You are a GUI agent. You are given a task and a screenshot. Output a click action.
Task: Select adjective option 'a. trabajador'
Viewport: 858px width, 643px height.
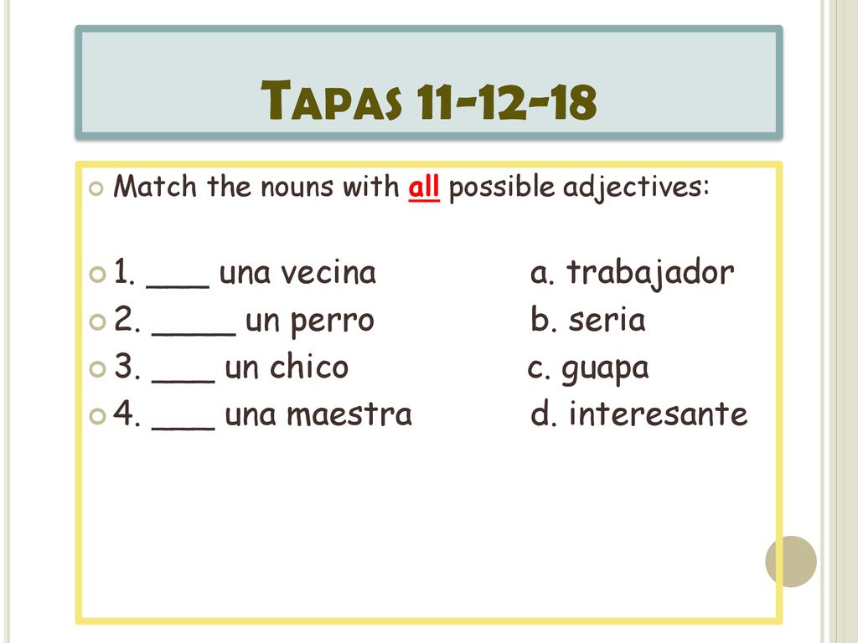point(632,274)
